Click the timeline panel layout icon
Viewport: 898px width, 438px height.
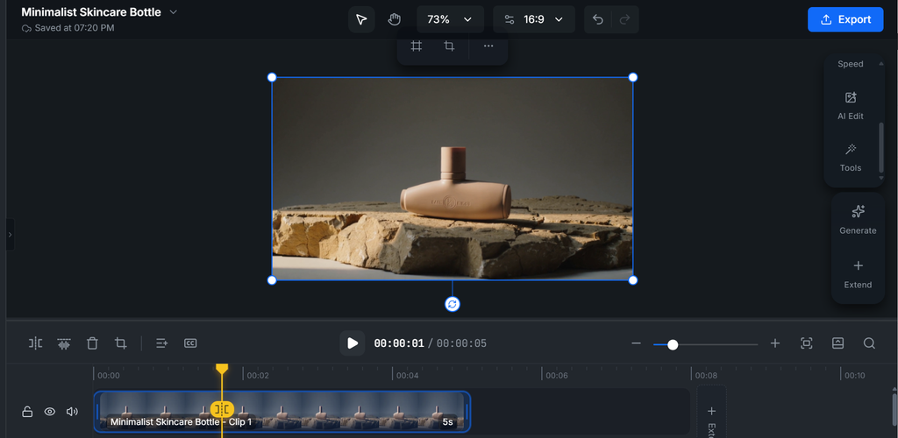pos(837,343)
